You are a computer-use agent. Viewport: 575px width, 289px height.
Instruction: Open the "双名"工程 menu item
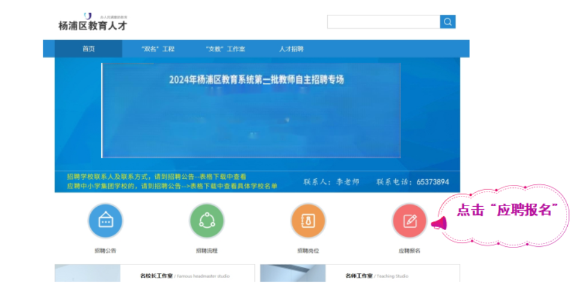(158, 49)
